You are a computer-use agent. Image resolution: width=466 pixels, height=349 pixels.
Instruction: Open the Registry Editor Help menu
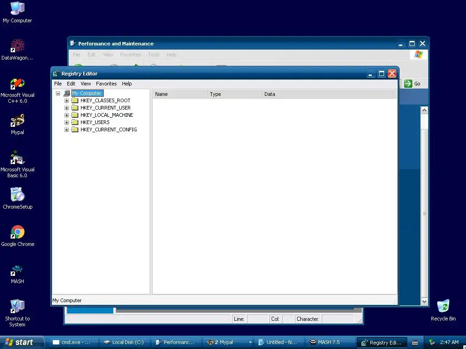(127, 84)
